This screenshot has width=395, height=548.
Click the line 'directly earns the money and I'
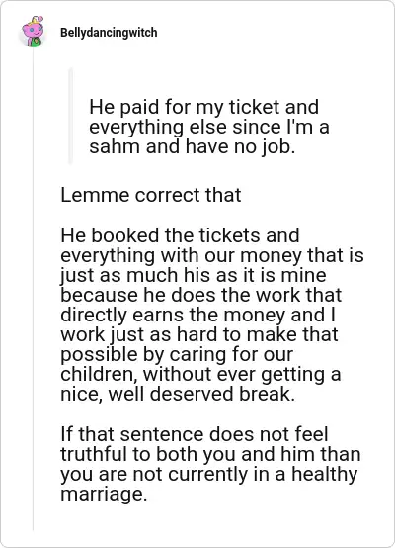pyautogui.click(x=198, y=315)
